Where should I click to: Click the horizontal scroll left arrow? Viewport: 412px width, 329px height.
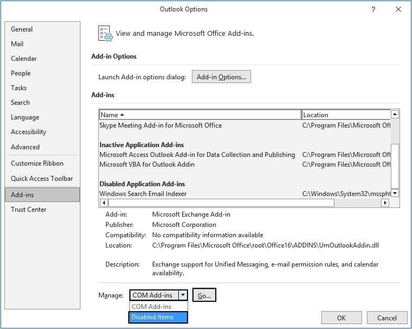104,203
